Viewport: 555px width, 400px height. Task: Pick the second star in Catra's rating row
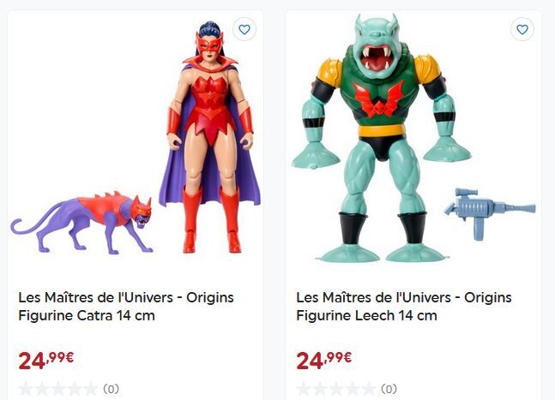42,389
